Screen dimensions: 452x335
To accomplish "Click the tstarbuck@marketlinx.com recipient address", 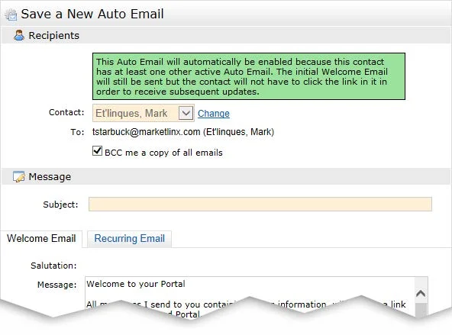I will pos(146,132).
